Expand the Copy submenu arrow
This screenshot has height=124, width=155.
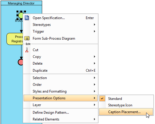pos(95,57)
